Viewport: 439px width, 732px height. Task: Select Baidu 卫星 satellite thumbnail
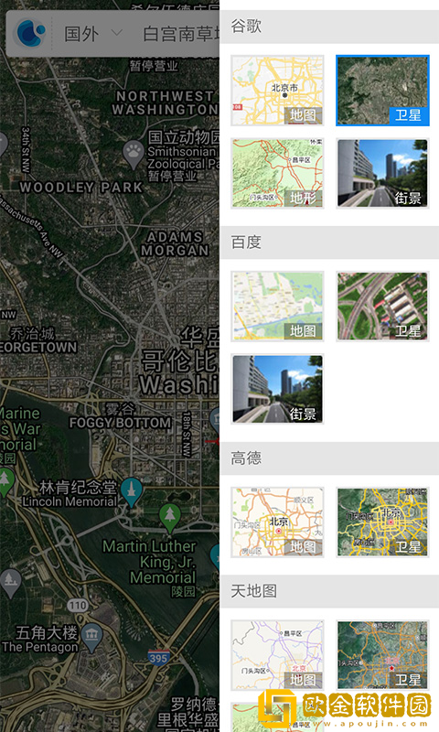pyautogui.click(x=382, y=307)
